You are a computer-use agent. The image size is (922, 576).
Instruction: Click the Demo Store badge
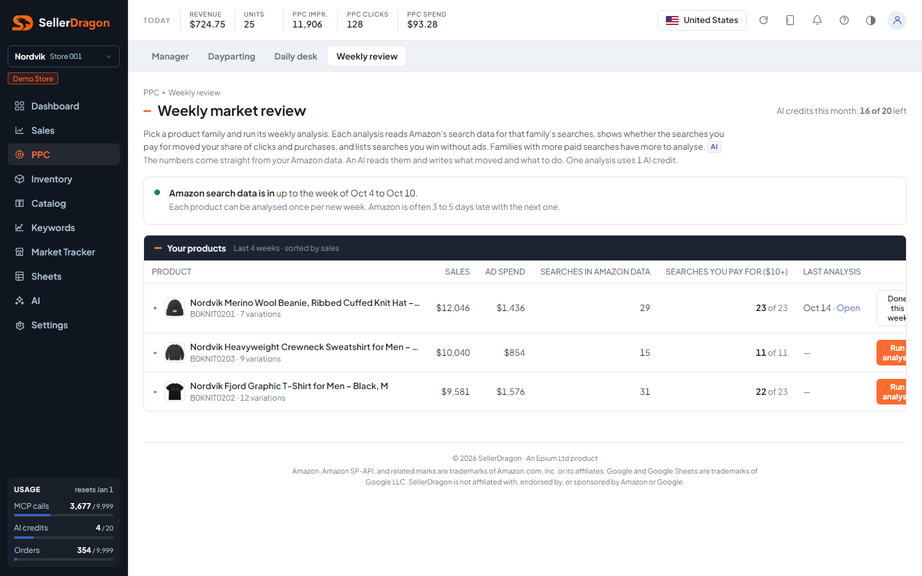(33, 79)
